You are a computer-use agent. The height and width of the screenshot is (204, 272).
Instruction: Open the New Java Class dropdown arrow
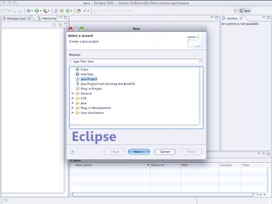[x=71, y=11]
